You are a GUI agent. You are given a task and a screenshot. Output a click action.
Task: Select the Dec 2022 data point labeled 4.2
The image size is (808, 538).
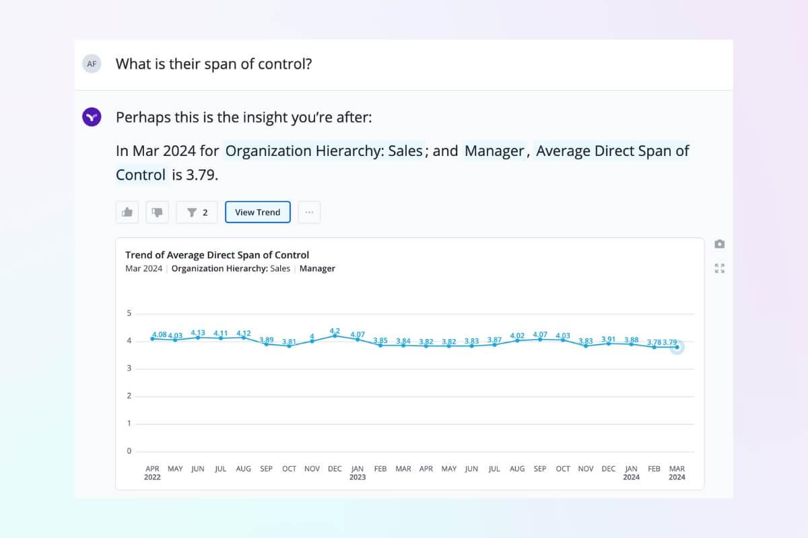[335, 336]
